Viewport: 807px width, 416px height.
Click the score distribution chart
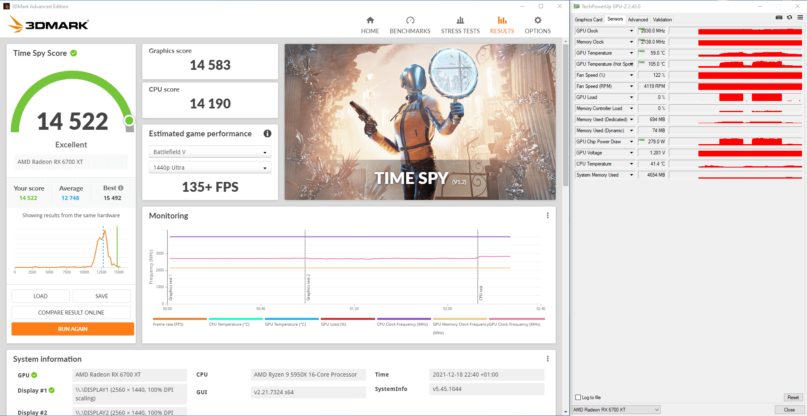click(x=71, y=249)
